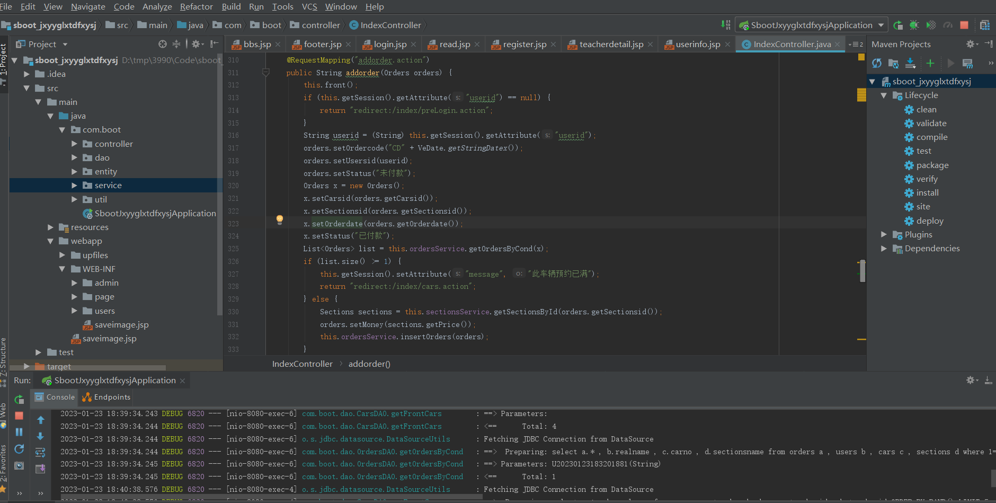Select the Maven install lifecycle goal
The image size is (996, 503).
[927, 192]
